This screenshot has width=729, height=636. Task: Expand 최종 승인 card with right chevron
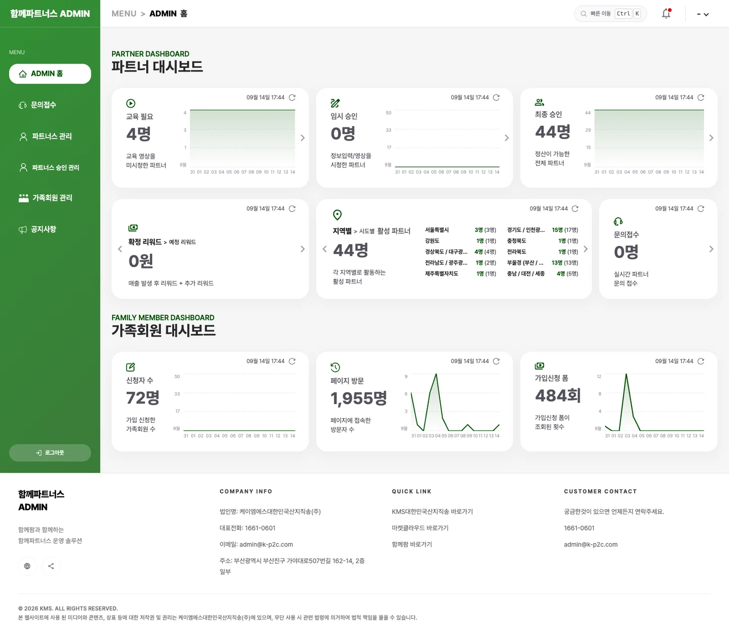(x=711, y=138)
